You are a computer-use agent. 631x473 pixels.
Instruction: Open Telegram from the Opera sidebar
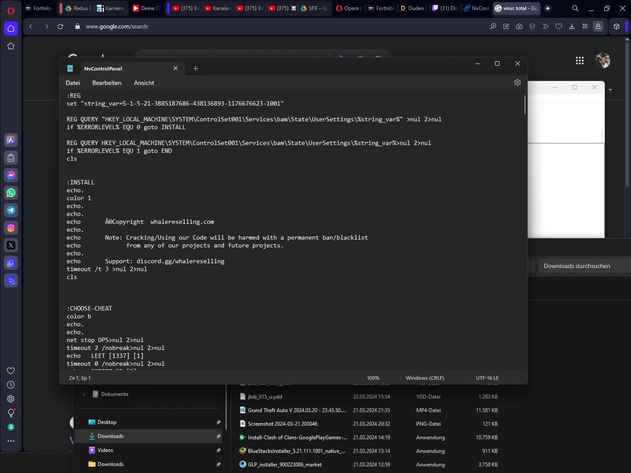[x=11, y=210]
